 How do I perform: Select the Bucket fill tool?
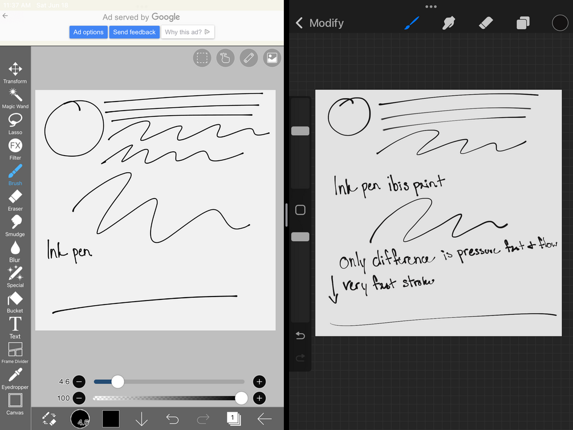pos(15,302)
